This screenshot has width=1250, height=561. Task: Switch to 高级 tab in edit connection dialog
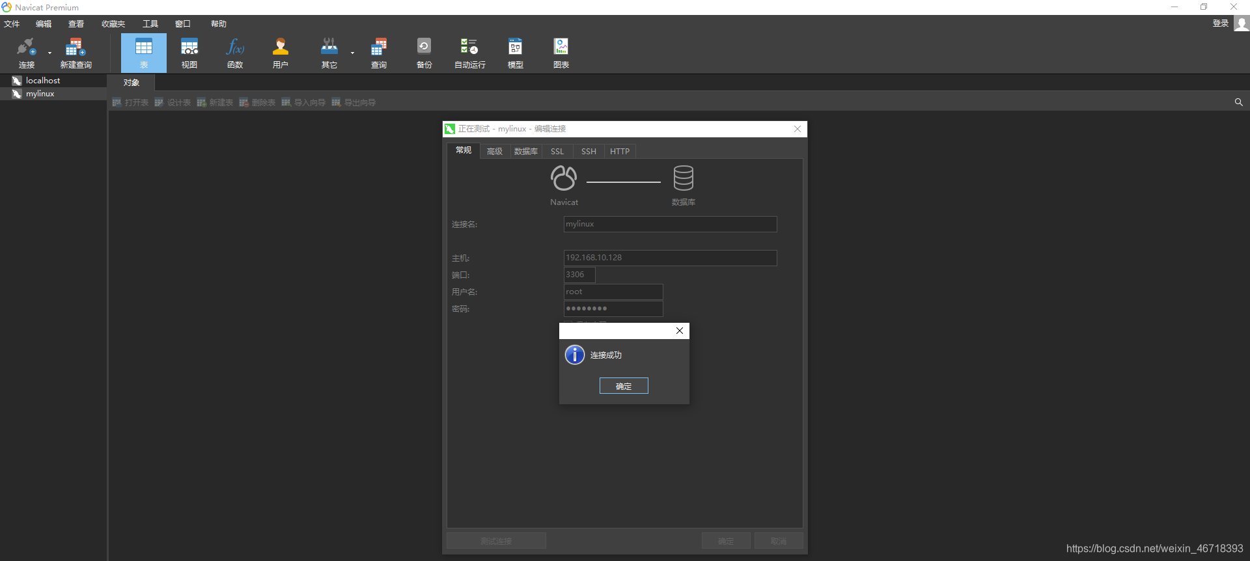tap(495, 151)
